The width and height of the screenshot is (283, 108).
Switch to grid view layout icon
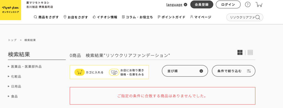point(240,52)
